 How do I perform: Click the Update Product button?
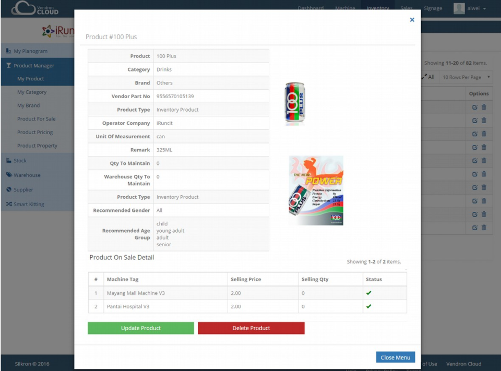pos(140,328)
